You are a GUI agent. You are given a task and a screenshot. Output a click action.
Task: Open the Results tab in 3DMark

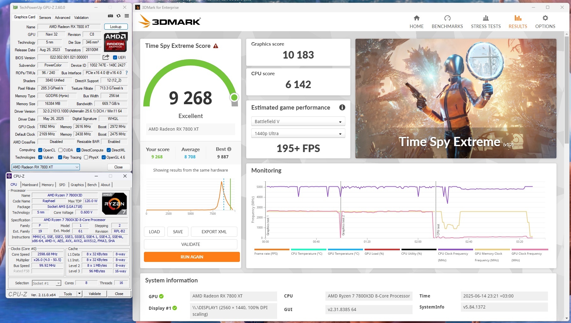coord(518,22)
